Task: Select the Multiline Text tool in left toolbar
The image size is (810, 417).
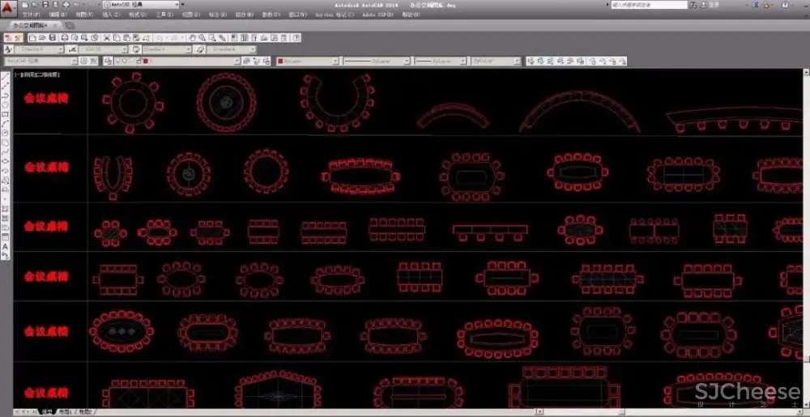Action: [5, 246]
